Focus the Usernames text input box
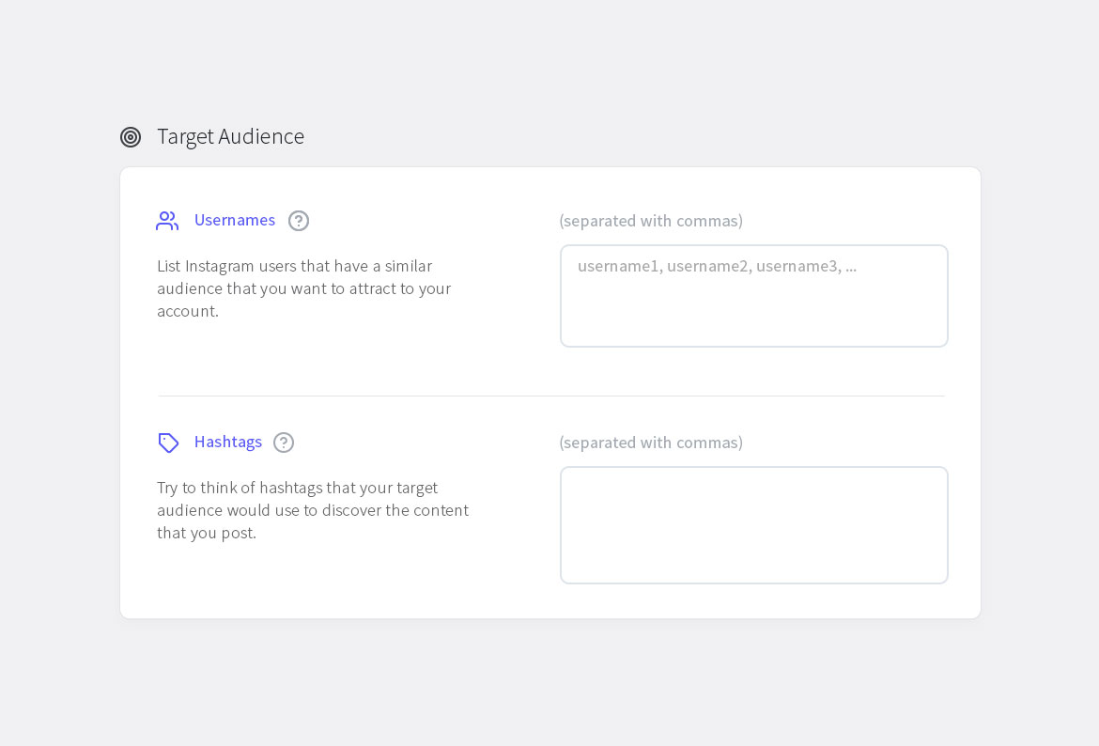Screen dimensions: 1099x746 click(x=754, y=296)
